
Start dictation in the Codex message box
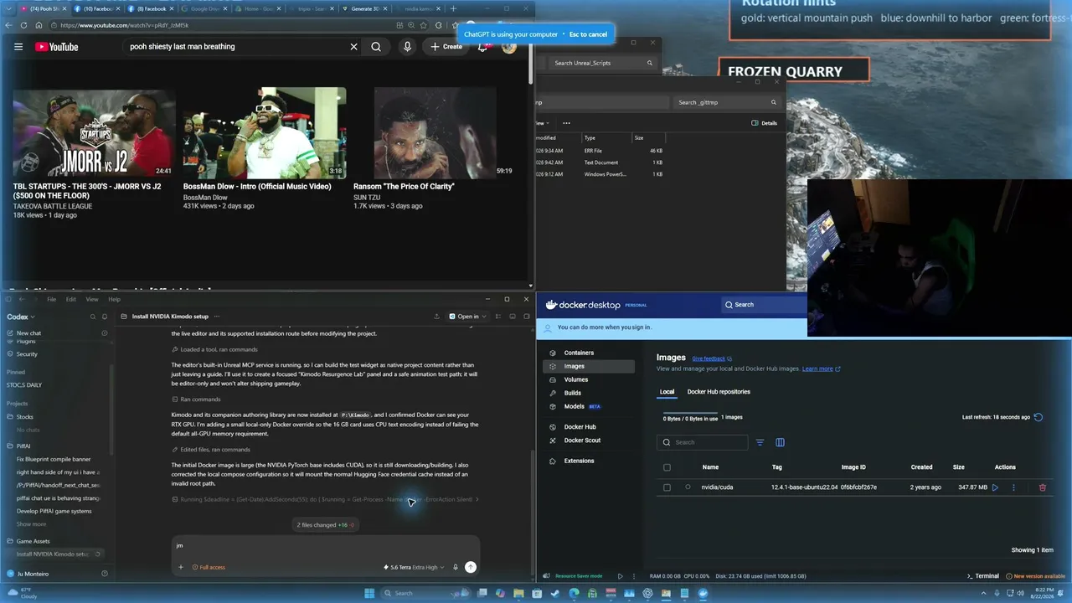click(456, 567)
